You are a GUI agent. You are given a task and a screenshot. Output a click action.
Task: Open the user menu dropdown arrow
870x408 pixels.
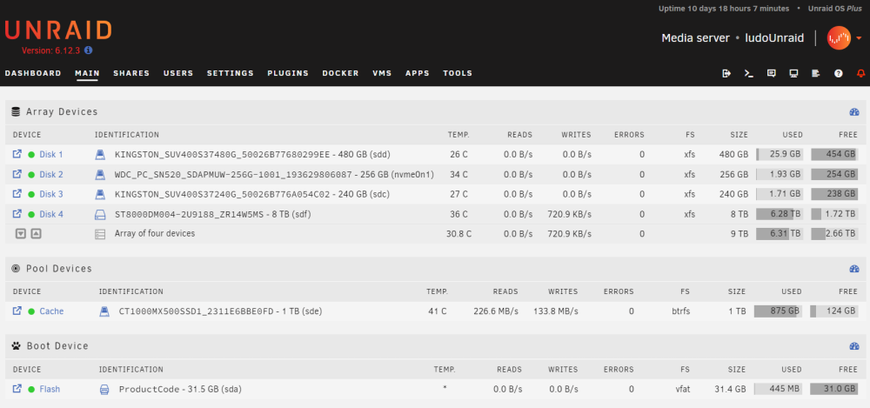coord(859,38)
